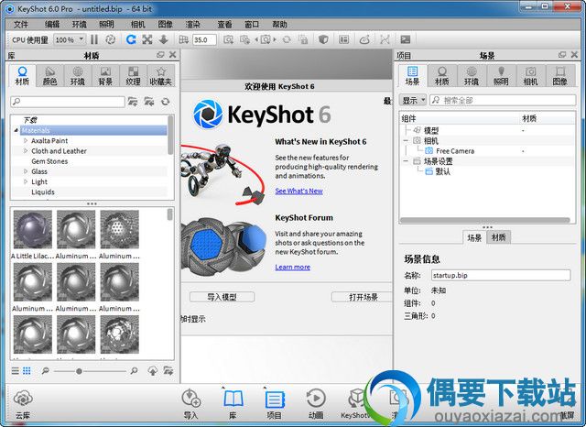
Task: Click the 打开场景 button
Action: [x=363, y=297]
